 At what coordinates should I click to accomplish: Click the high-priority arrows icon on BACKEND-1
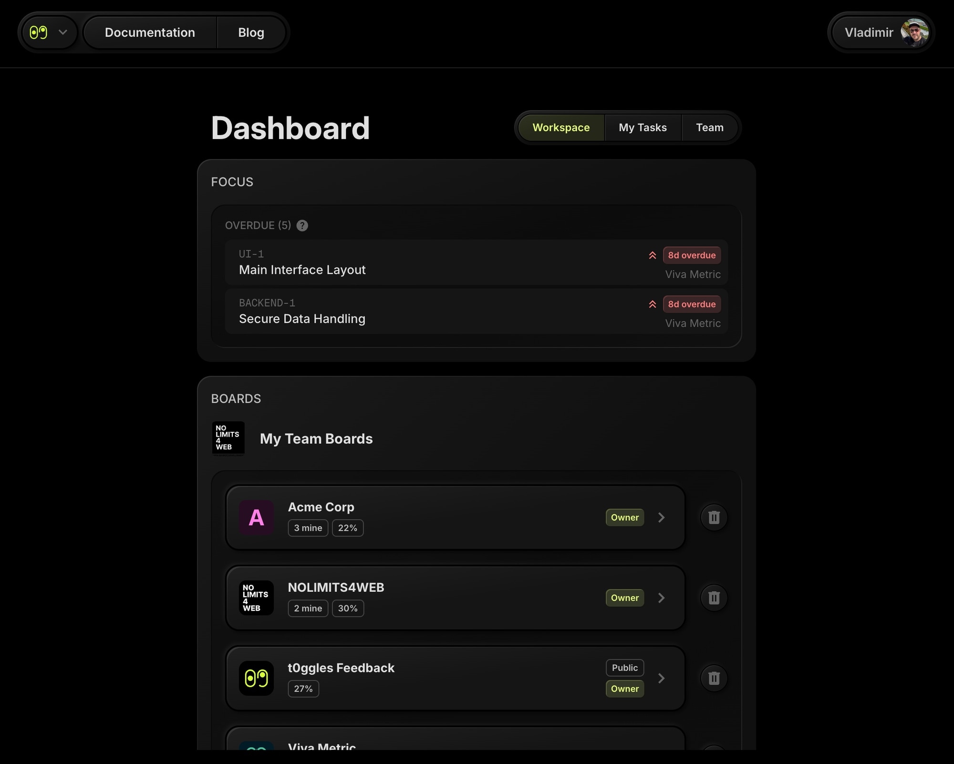click(x=652, y=304)
